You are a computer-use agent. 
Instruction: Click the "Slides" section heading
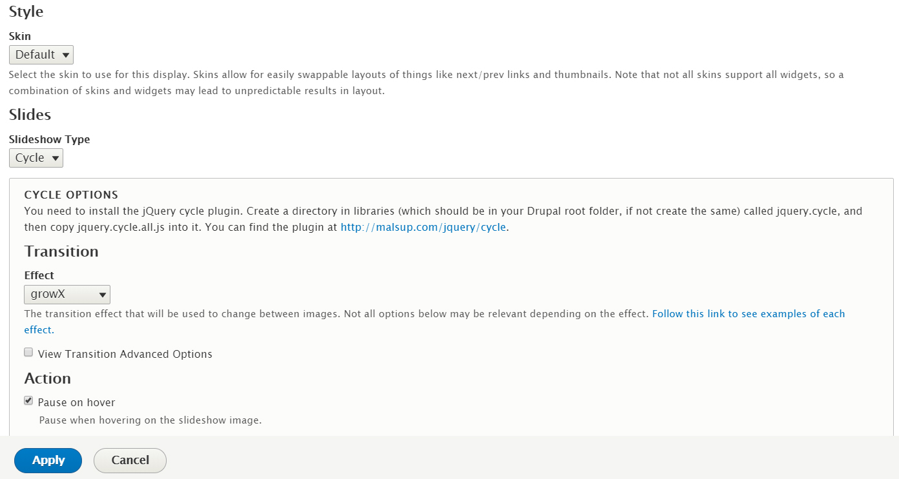(30, 115)
